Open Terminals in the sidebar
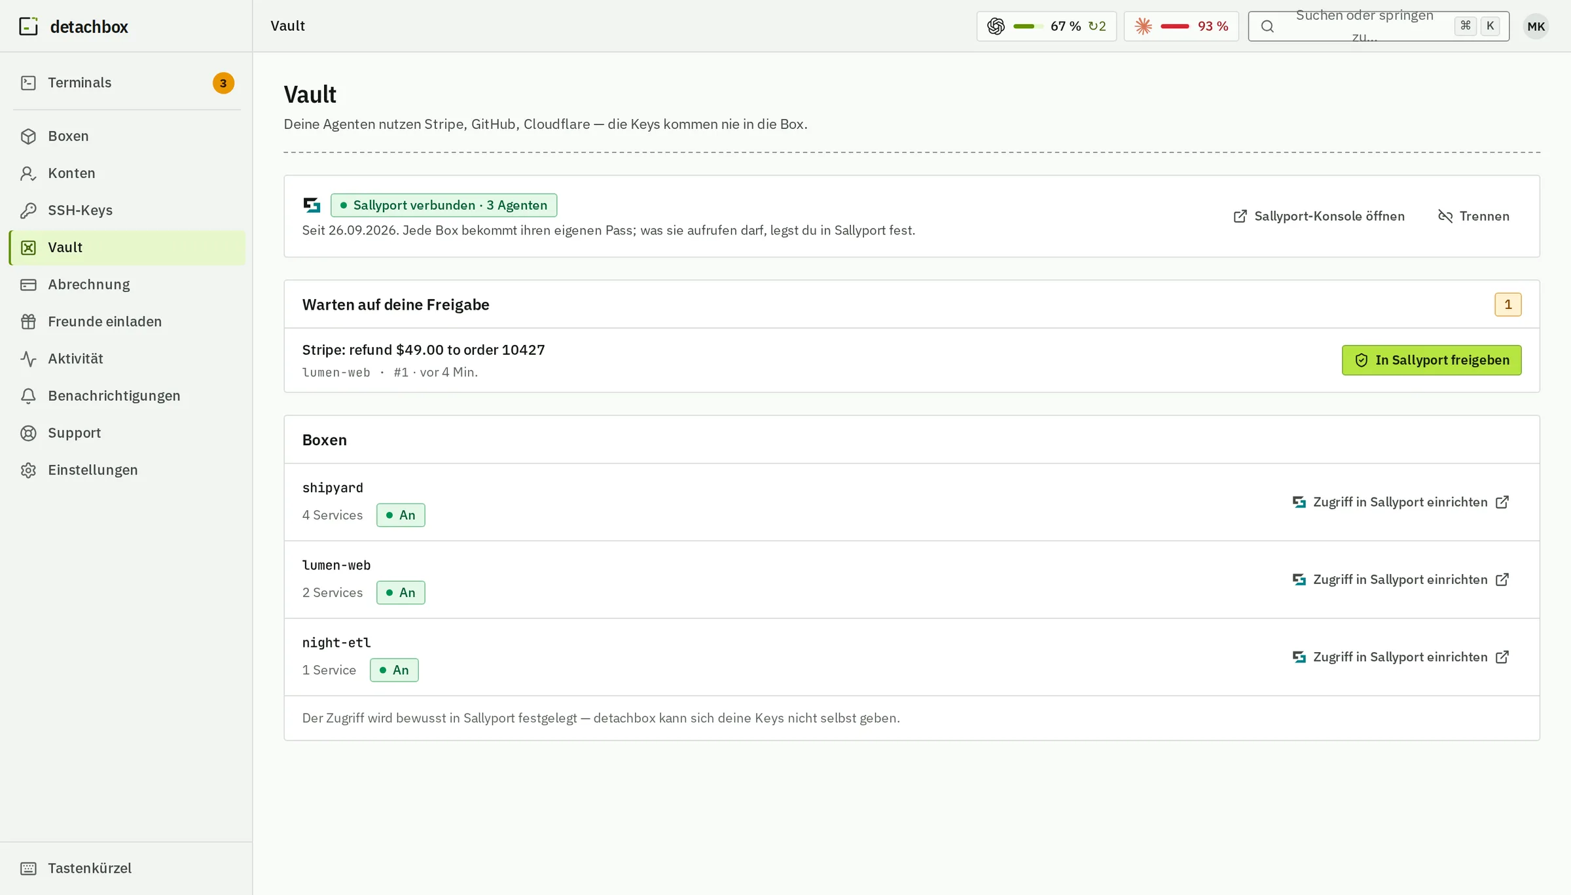This screenshot has height=895, width=1571. (x=127, y=83)
